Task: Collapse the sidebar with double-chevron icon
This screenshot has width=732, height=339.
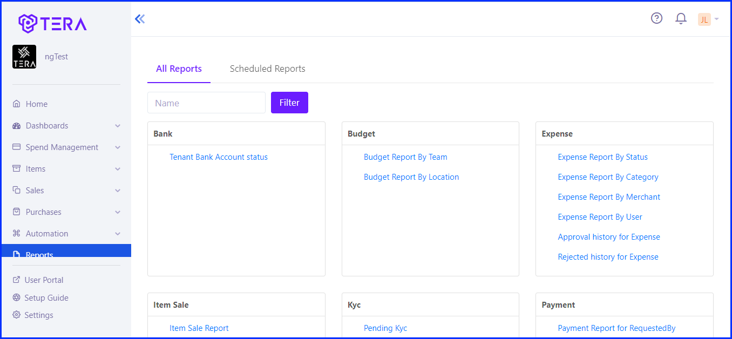Action: coord(140,19)
